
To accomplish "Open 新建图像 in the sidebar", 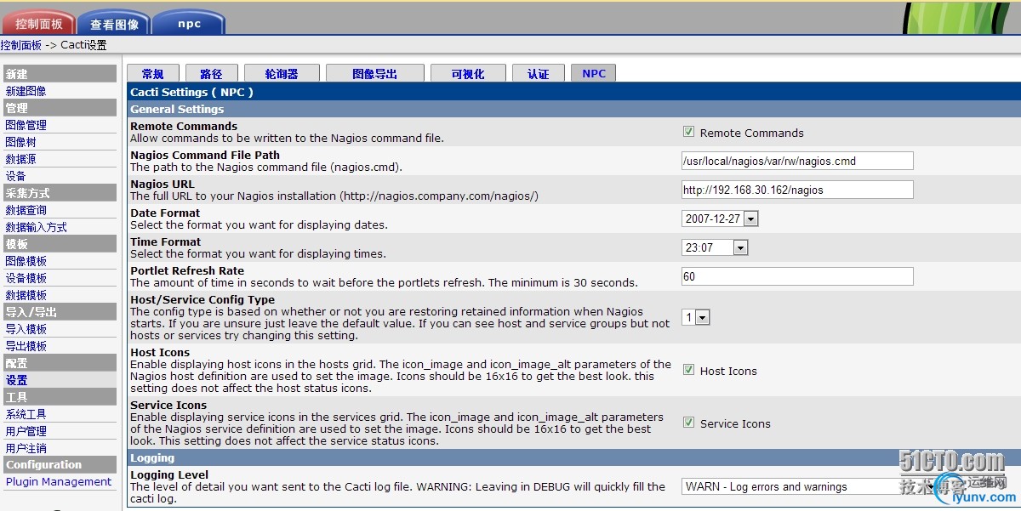I will [26, 91].
